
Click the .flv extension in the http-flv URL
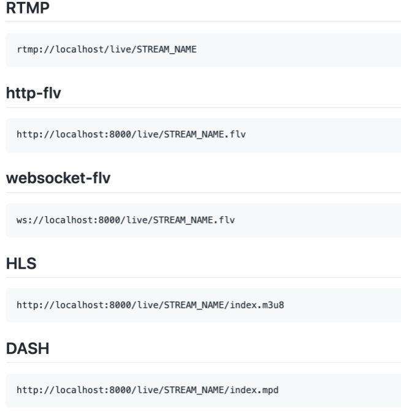pyautogui.click(x=235, y=135)
